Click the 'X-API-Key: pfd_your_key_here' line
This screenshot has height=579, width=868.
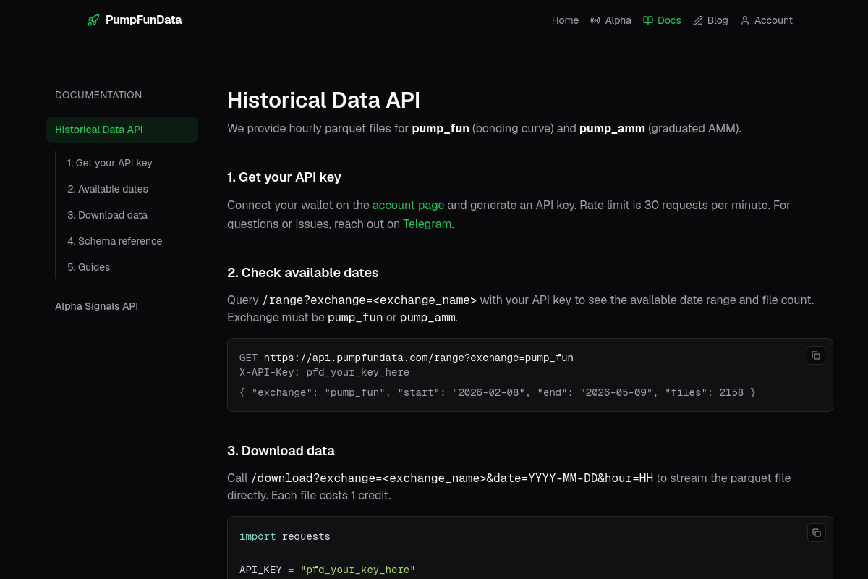324,372
